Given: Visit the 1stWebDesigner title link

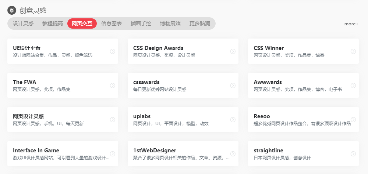Looking at the screenshot, I should point(155,151).
